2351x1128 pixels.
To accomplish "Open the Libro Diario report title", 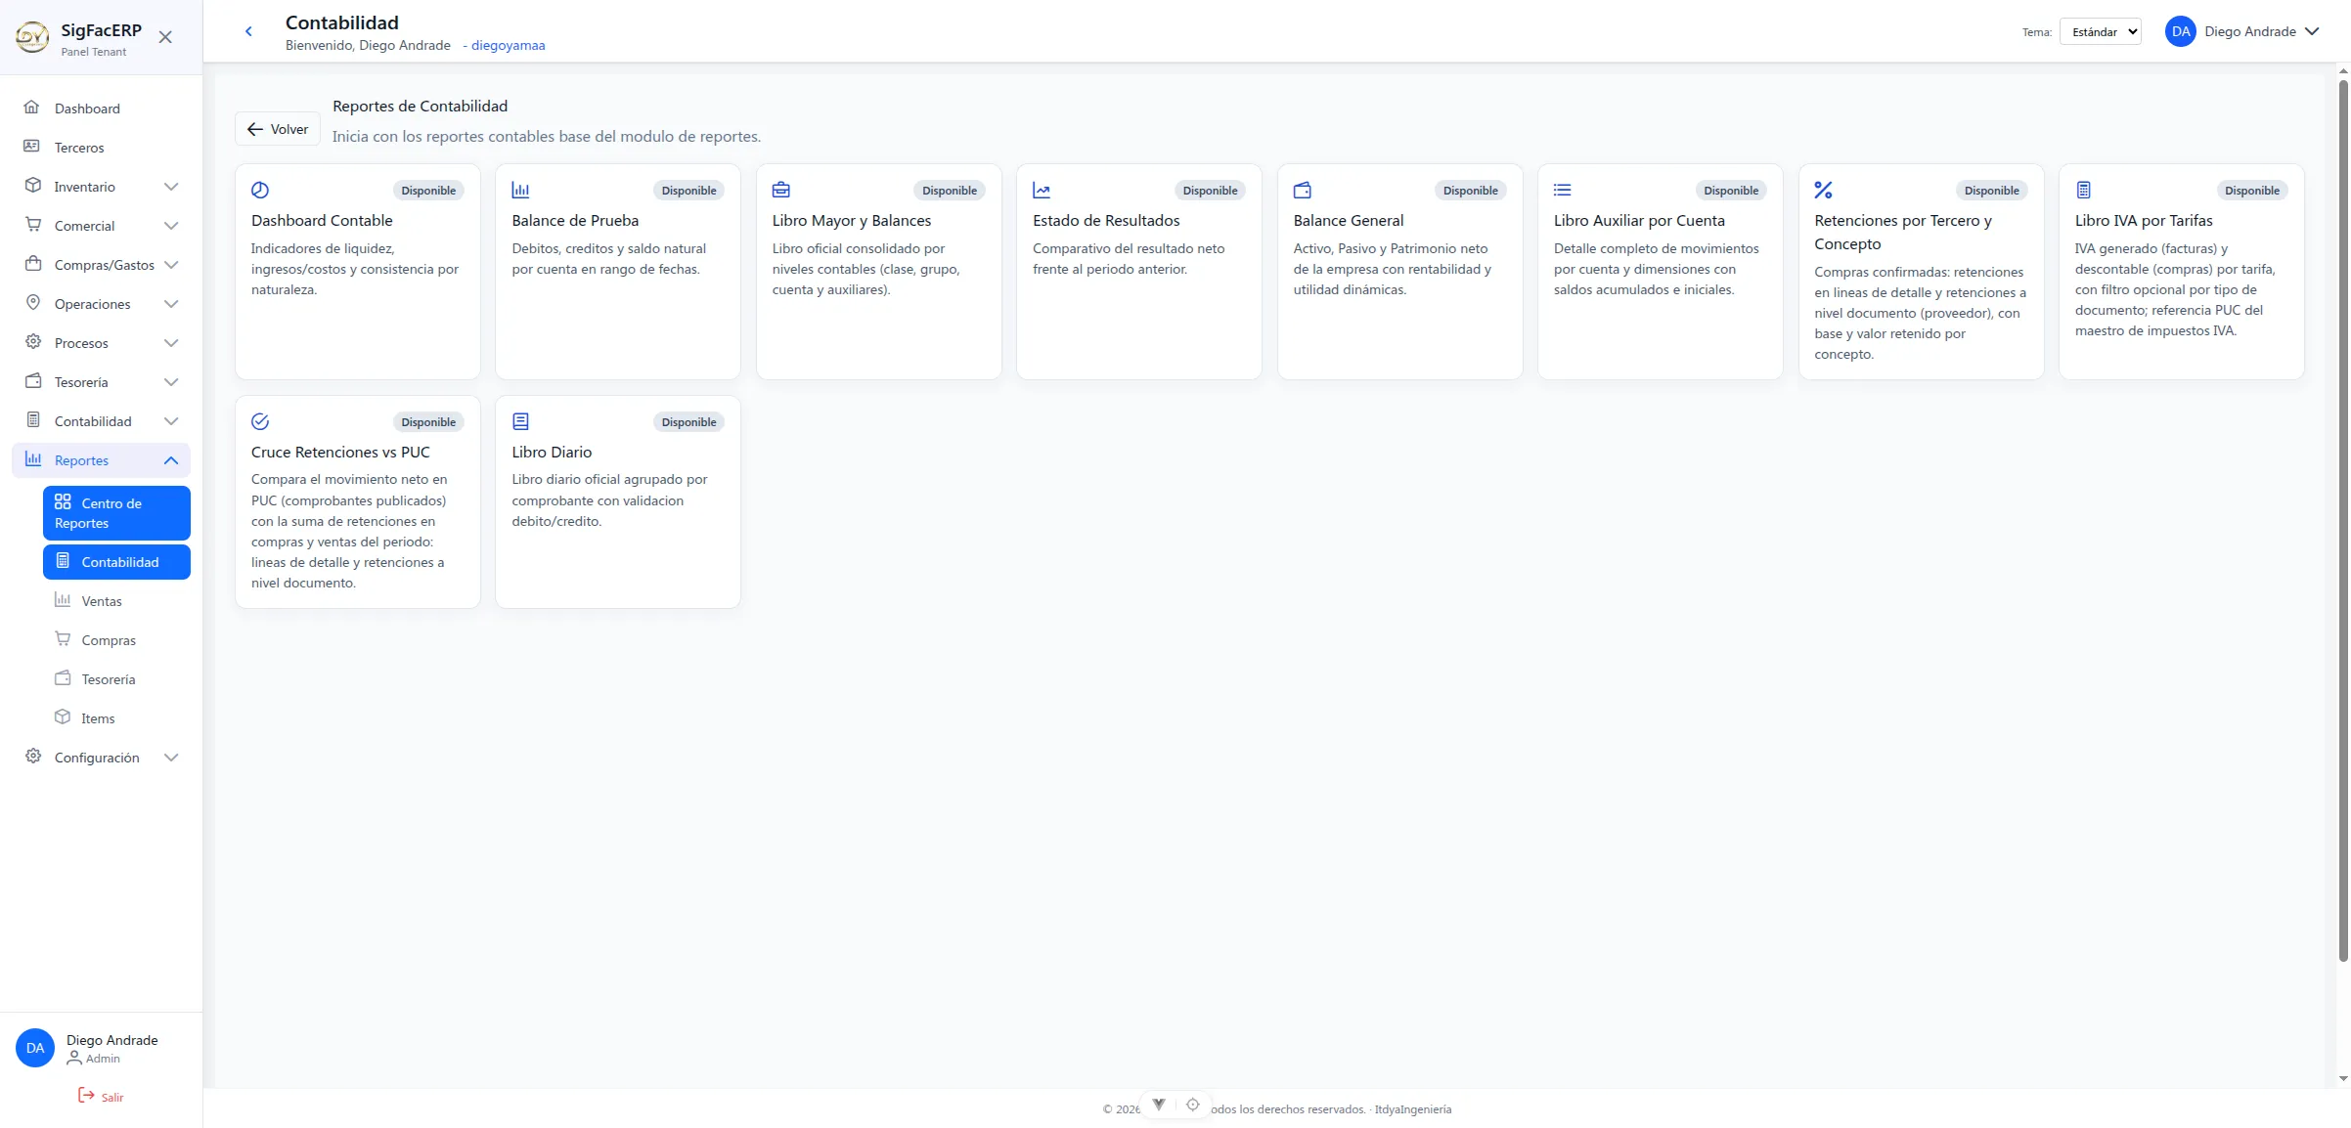I will click(552, 452).
